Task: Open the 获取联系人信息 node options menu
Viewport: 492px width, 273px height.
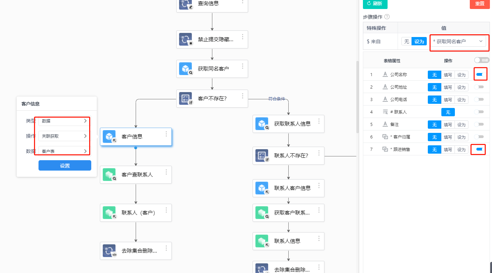Action: click(319, 121)
